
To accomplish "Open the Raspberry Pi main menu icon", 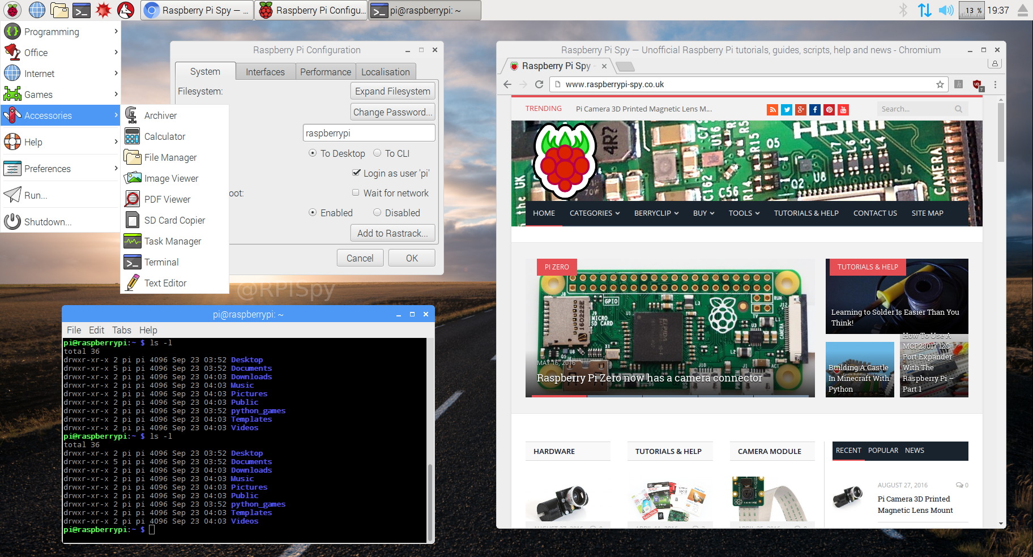I will [12, 10].
